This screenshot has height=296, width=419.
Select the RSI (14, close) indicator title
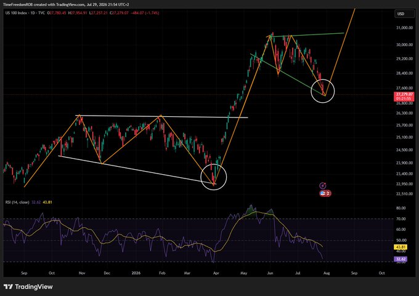point(17,202)
